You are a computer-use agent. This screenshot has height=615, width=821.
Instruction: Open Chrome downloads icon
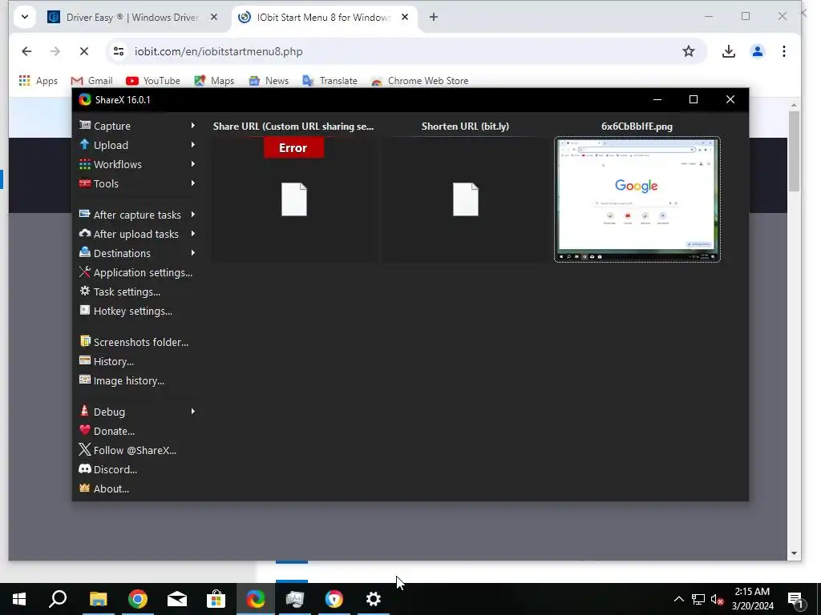tap(728, 51)
